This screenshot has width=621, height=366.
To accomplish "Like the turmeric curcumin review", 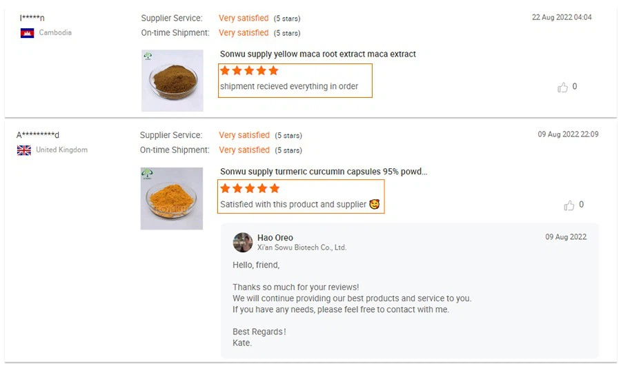I will click(x=569, y=205).
